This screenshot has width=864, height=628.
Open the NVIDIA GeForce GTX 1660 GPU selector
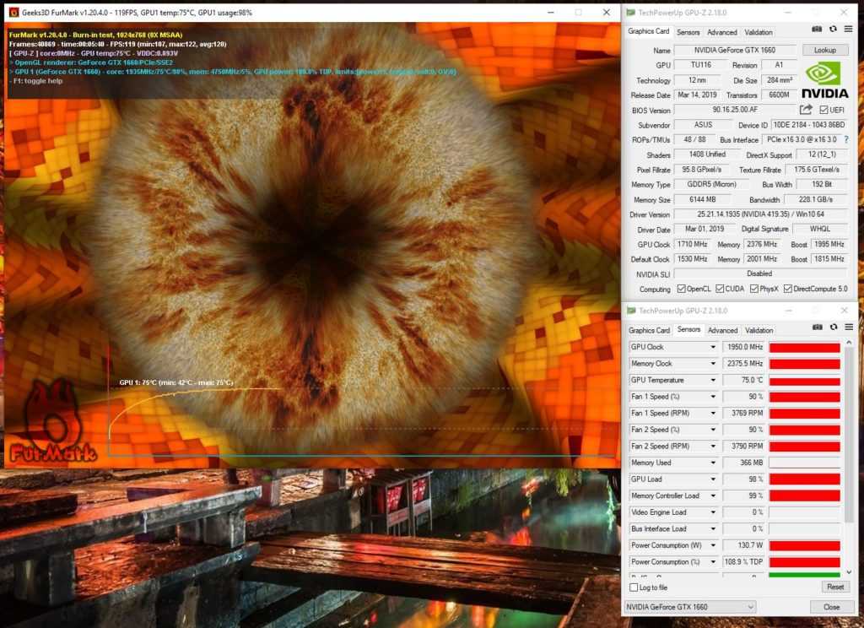[690, 607]
